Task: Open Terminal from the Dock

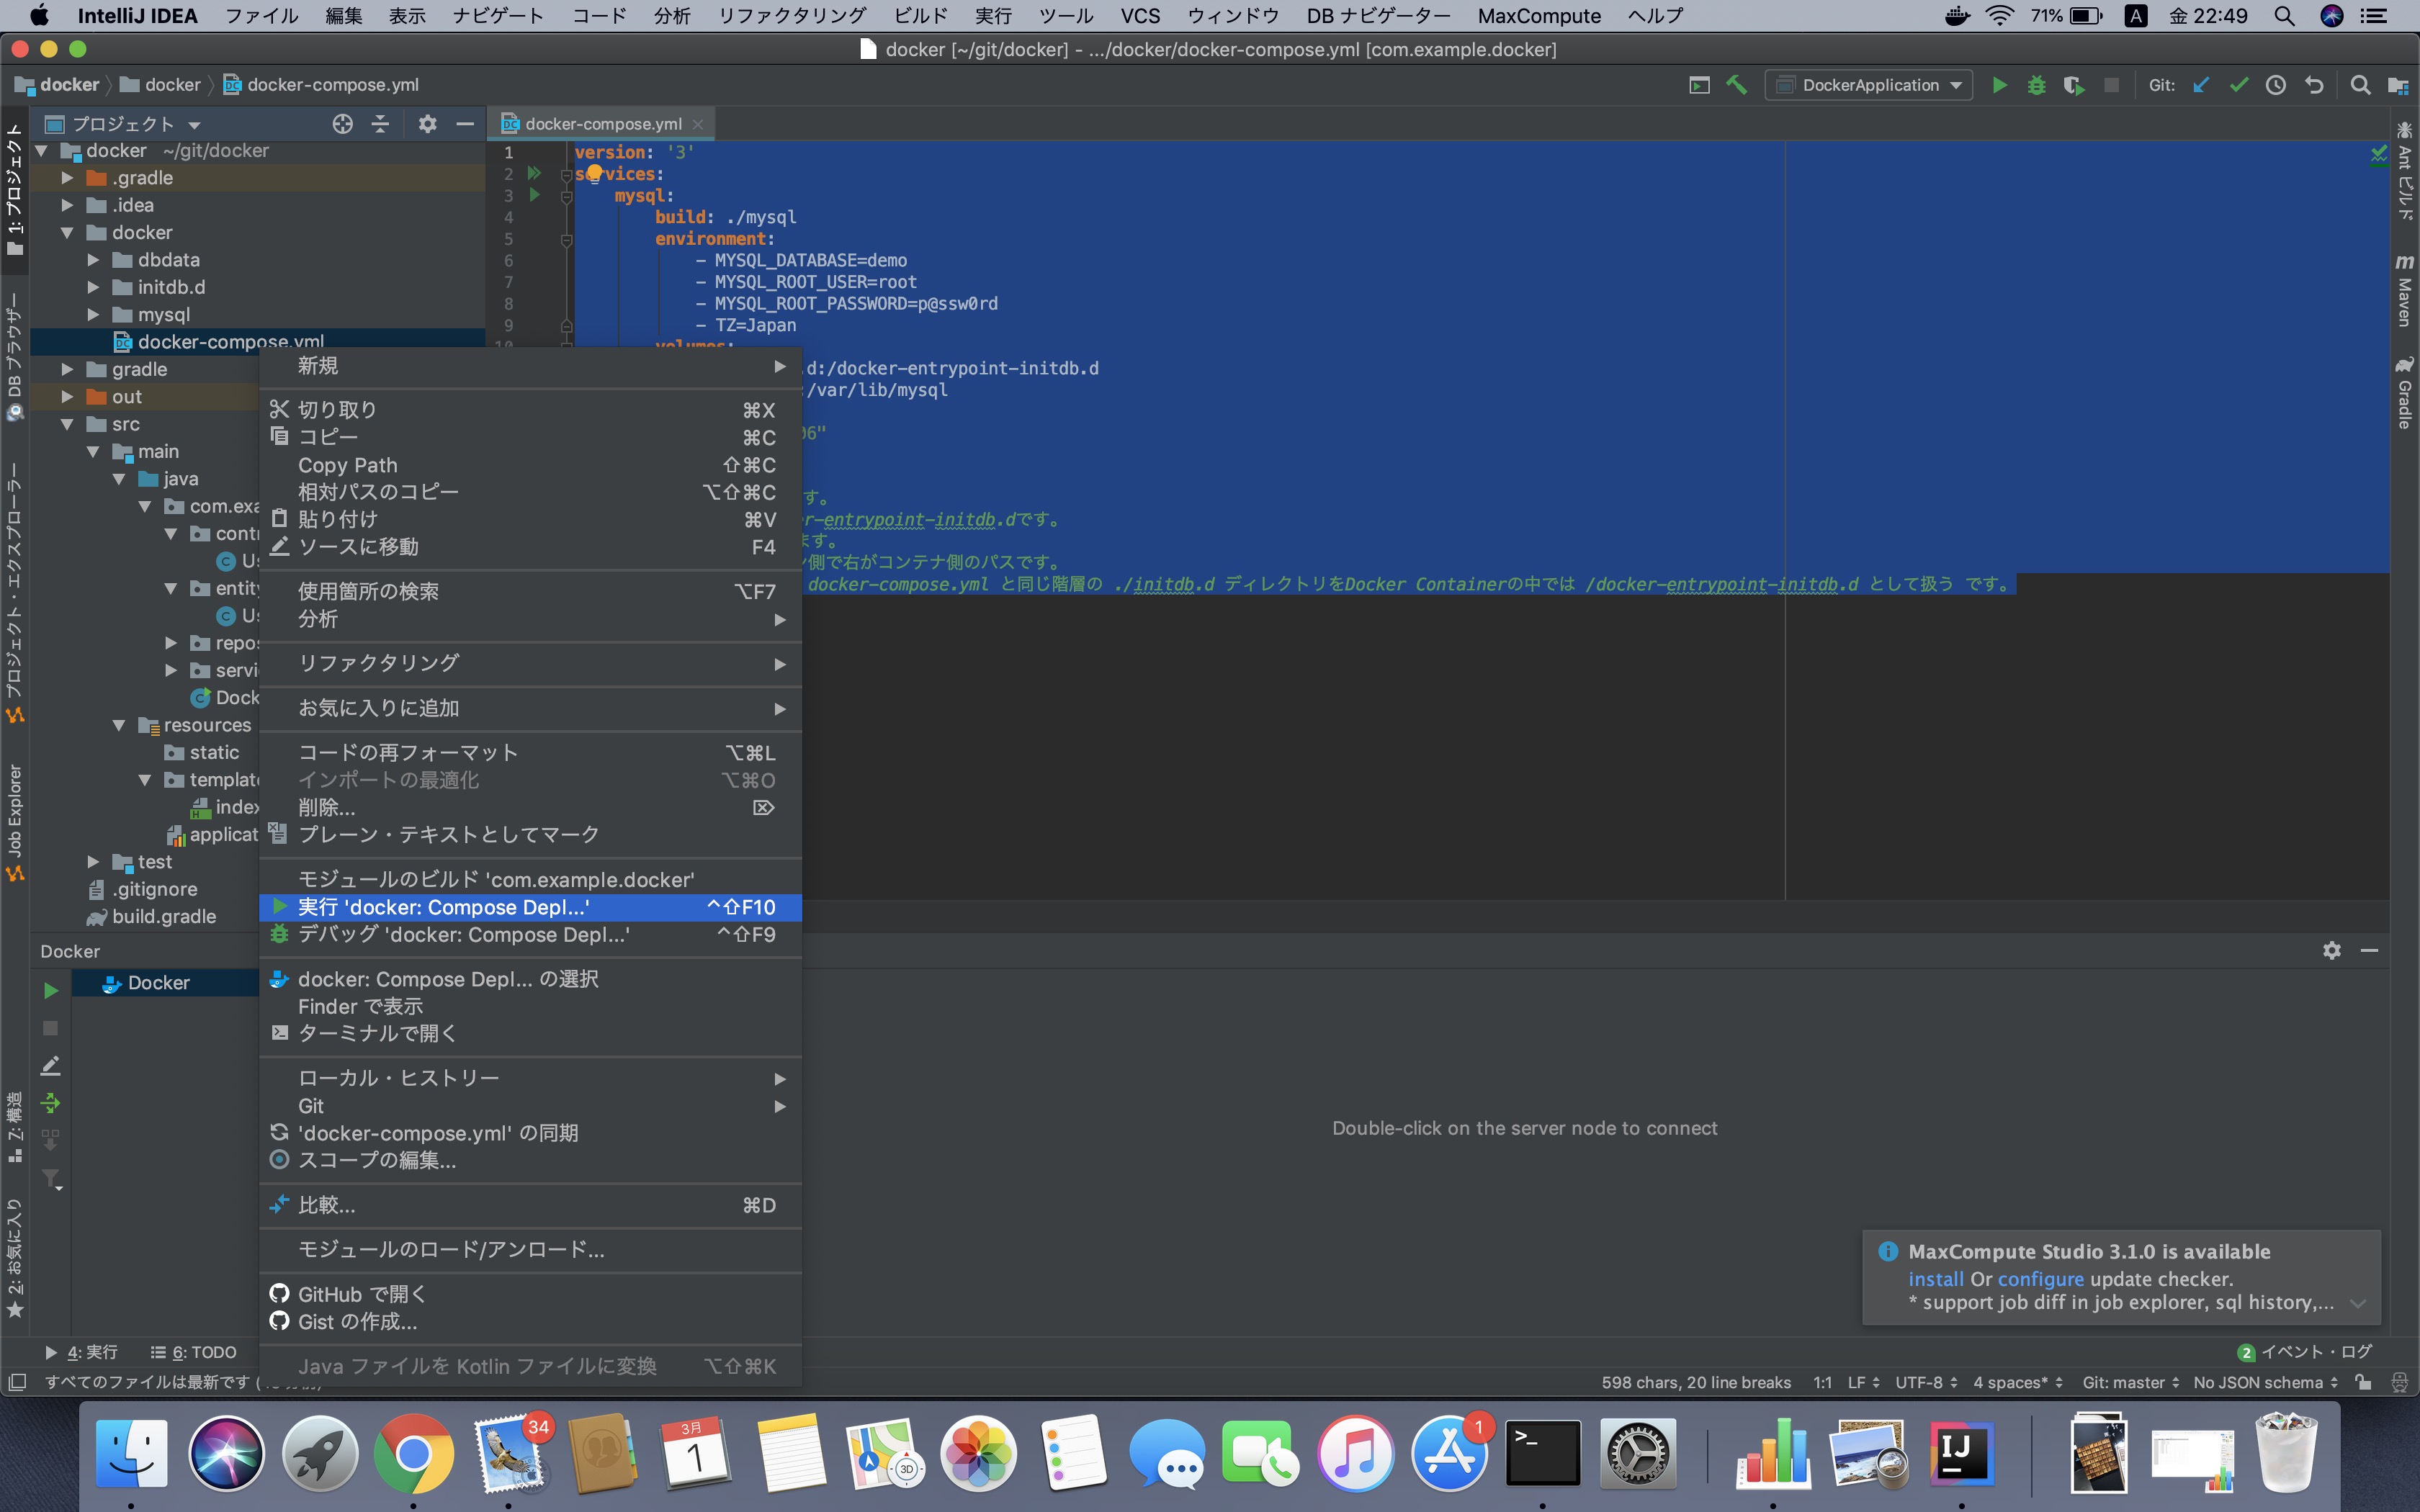Action: pyautogui.click(x=1543, y=1453)
